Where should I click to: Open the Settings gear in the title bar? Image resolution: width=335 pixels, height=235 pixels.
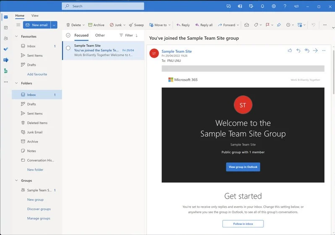pos(274,6)
